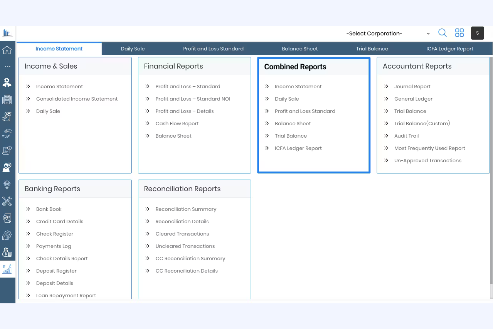Viewport: 493px width, 329px height.
Task: Click the ellipsis menu below the Home icon
Action: click(x=7, y=66)
